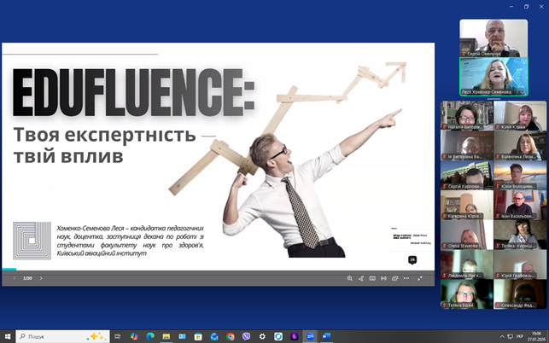Advance to the next slide arrow
Screen dimensions: 549x343
(x=41, y=278)
